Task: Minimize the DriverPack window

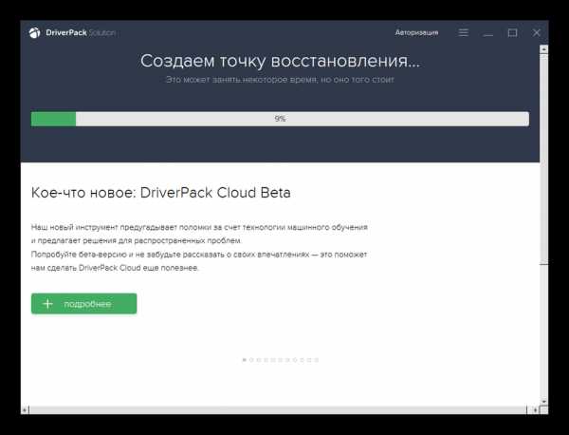Action: coord(488,35)
